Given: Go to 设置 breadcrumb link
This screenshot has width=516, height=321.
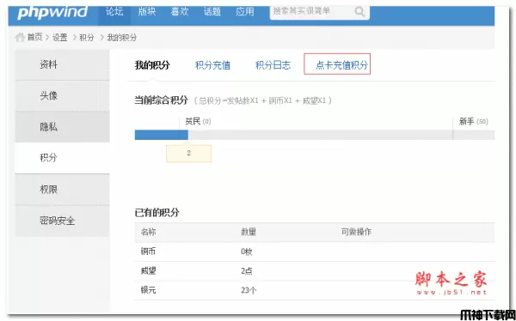Looking at the screenshot, I should click(60, 38).
